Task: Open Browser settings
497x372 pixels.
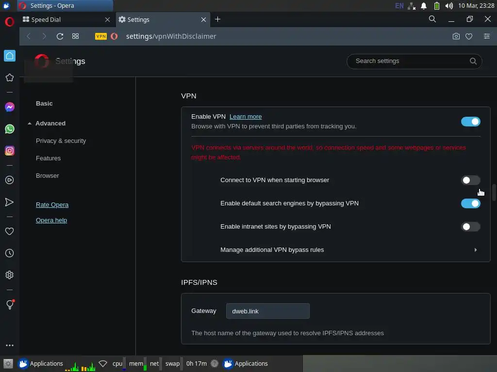Action: pyautogui.click(x=47, y=175)
